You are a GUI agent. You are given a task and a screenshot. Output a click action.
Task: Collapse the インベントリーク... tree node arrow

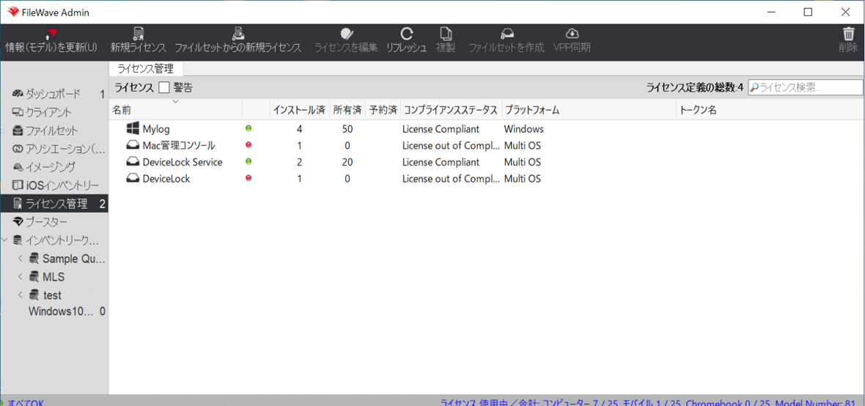pos(5,240)
